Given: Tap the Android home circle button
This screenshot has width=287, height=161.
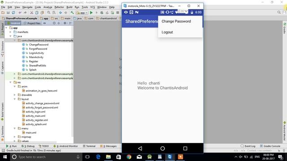Looking at the screenshot, I should pos(162,148).
